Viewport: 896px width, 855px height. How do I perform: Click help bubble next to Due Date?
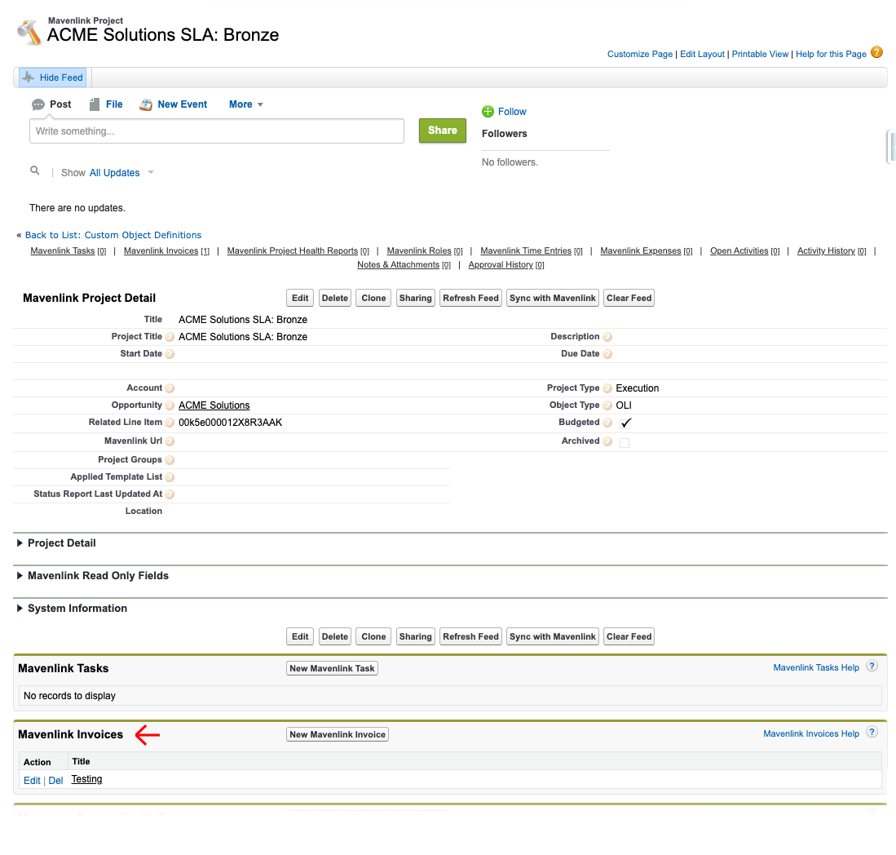(x=607, y=355)
